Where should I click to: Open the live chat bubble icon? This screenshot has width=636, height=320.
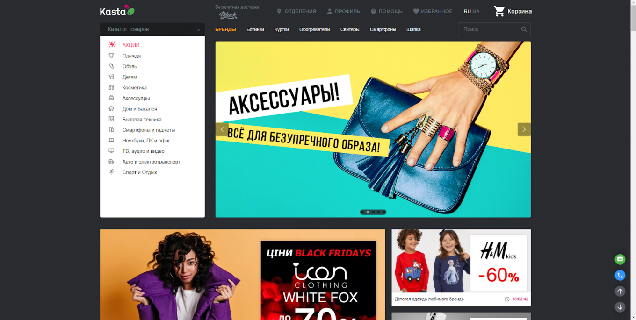(620, 259)
